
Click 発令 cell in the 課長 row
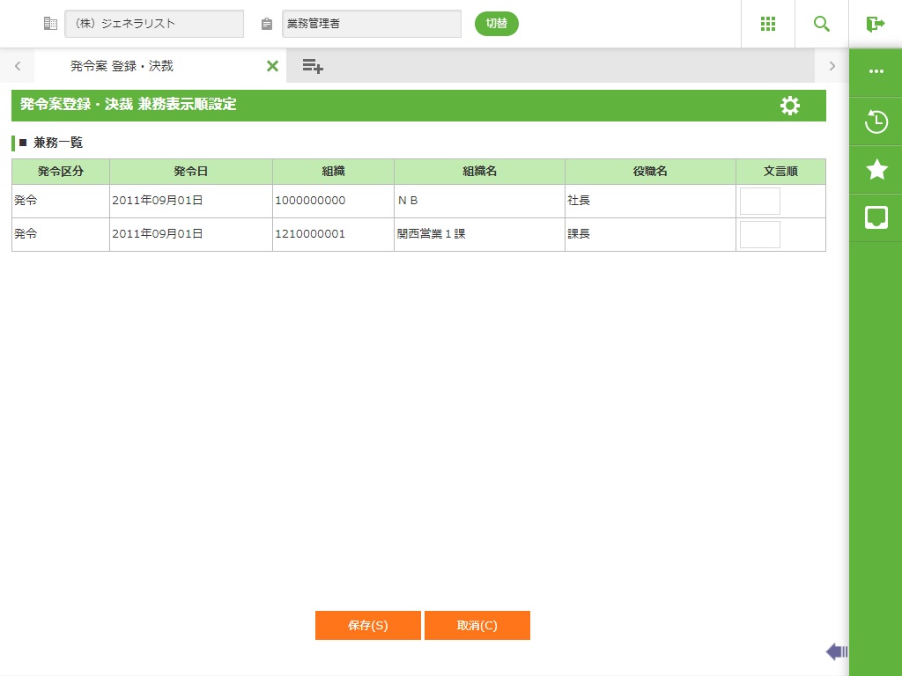click(x=61, y=234)
